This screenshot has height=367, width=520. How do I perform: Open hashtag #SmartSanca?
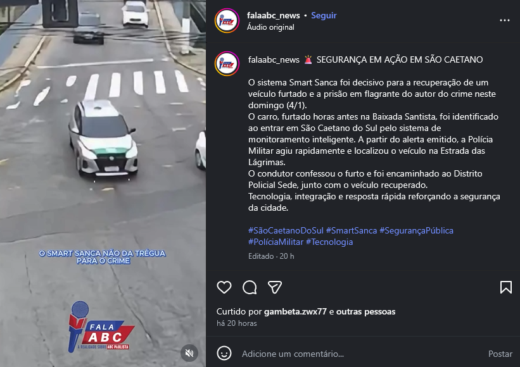[x=352, y=230]
